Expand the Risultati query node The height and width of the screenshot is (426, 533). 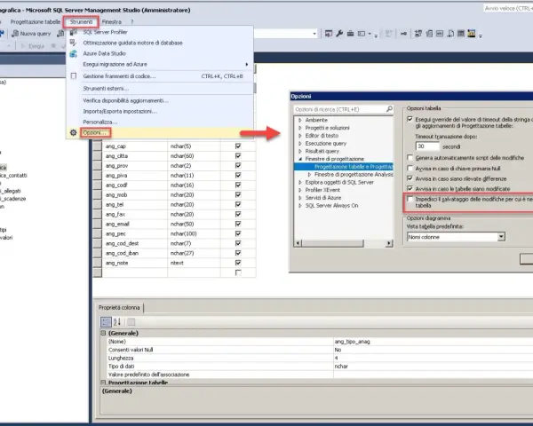(300, 151)
